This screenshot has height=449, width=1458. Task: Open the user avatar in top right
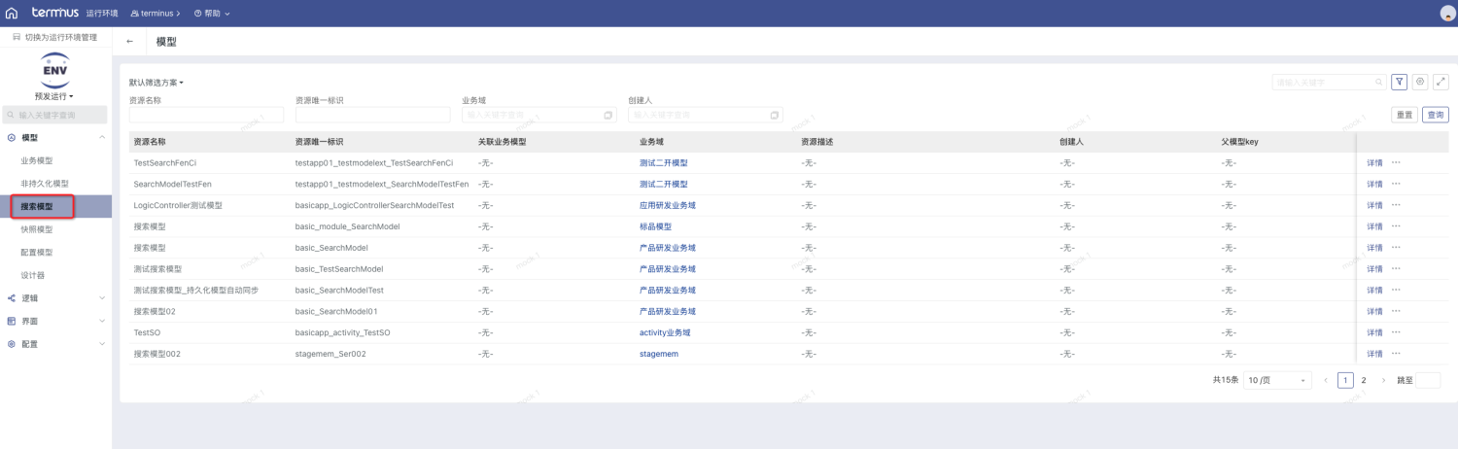tap(1446, 14)
